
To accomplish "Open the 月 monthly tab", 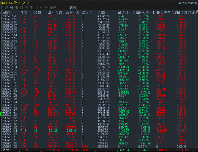I will pyautogui.click(x=21, y=8).
